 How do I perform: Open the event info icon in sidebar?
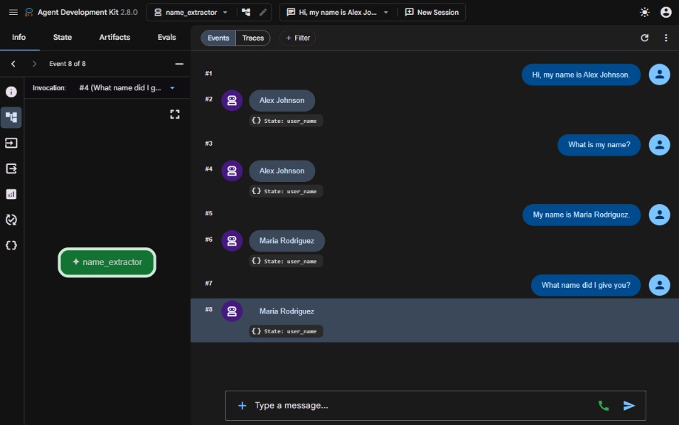click(x=11, y=92)
